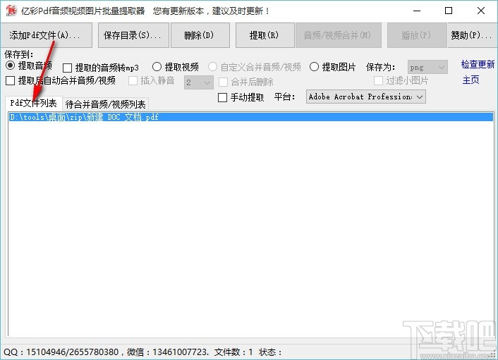The width and height of the screenshot is (498, 360).
Task: Open the 主页 link
Action: (x=470, y=80)
